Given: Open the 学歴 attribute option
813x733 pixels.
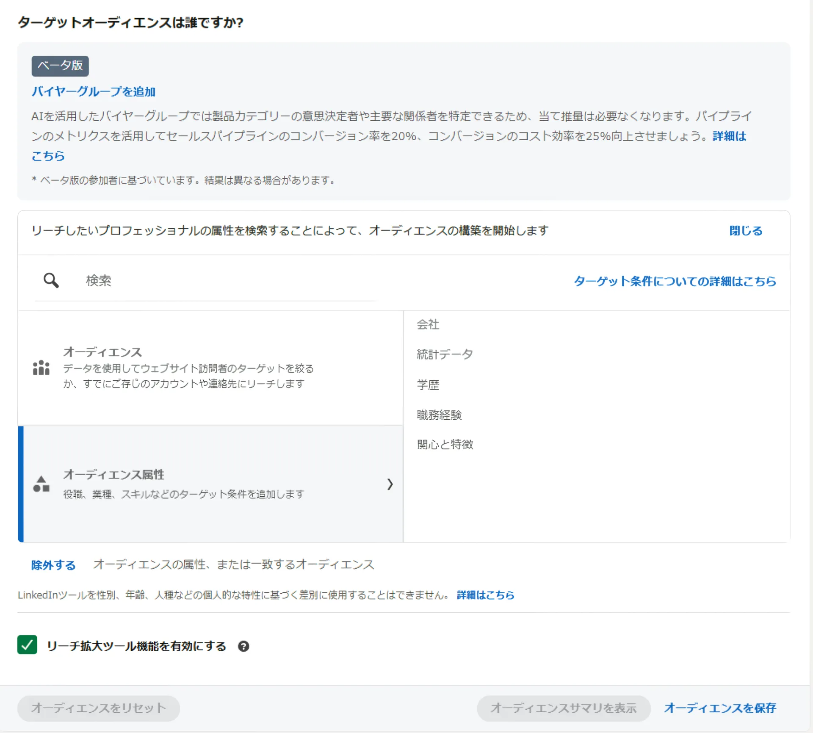Looking at the screenshot, I should coord(428,384).
